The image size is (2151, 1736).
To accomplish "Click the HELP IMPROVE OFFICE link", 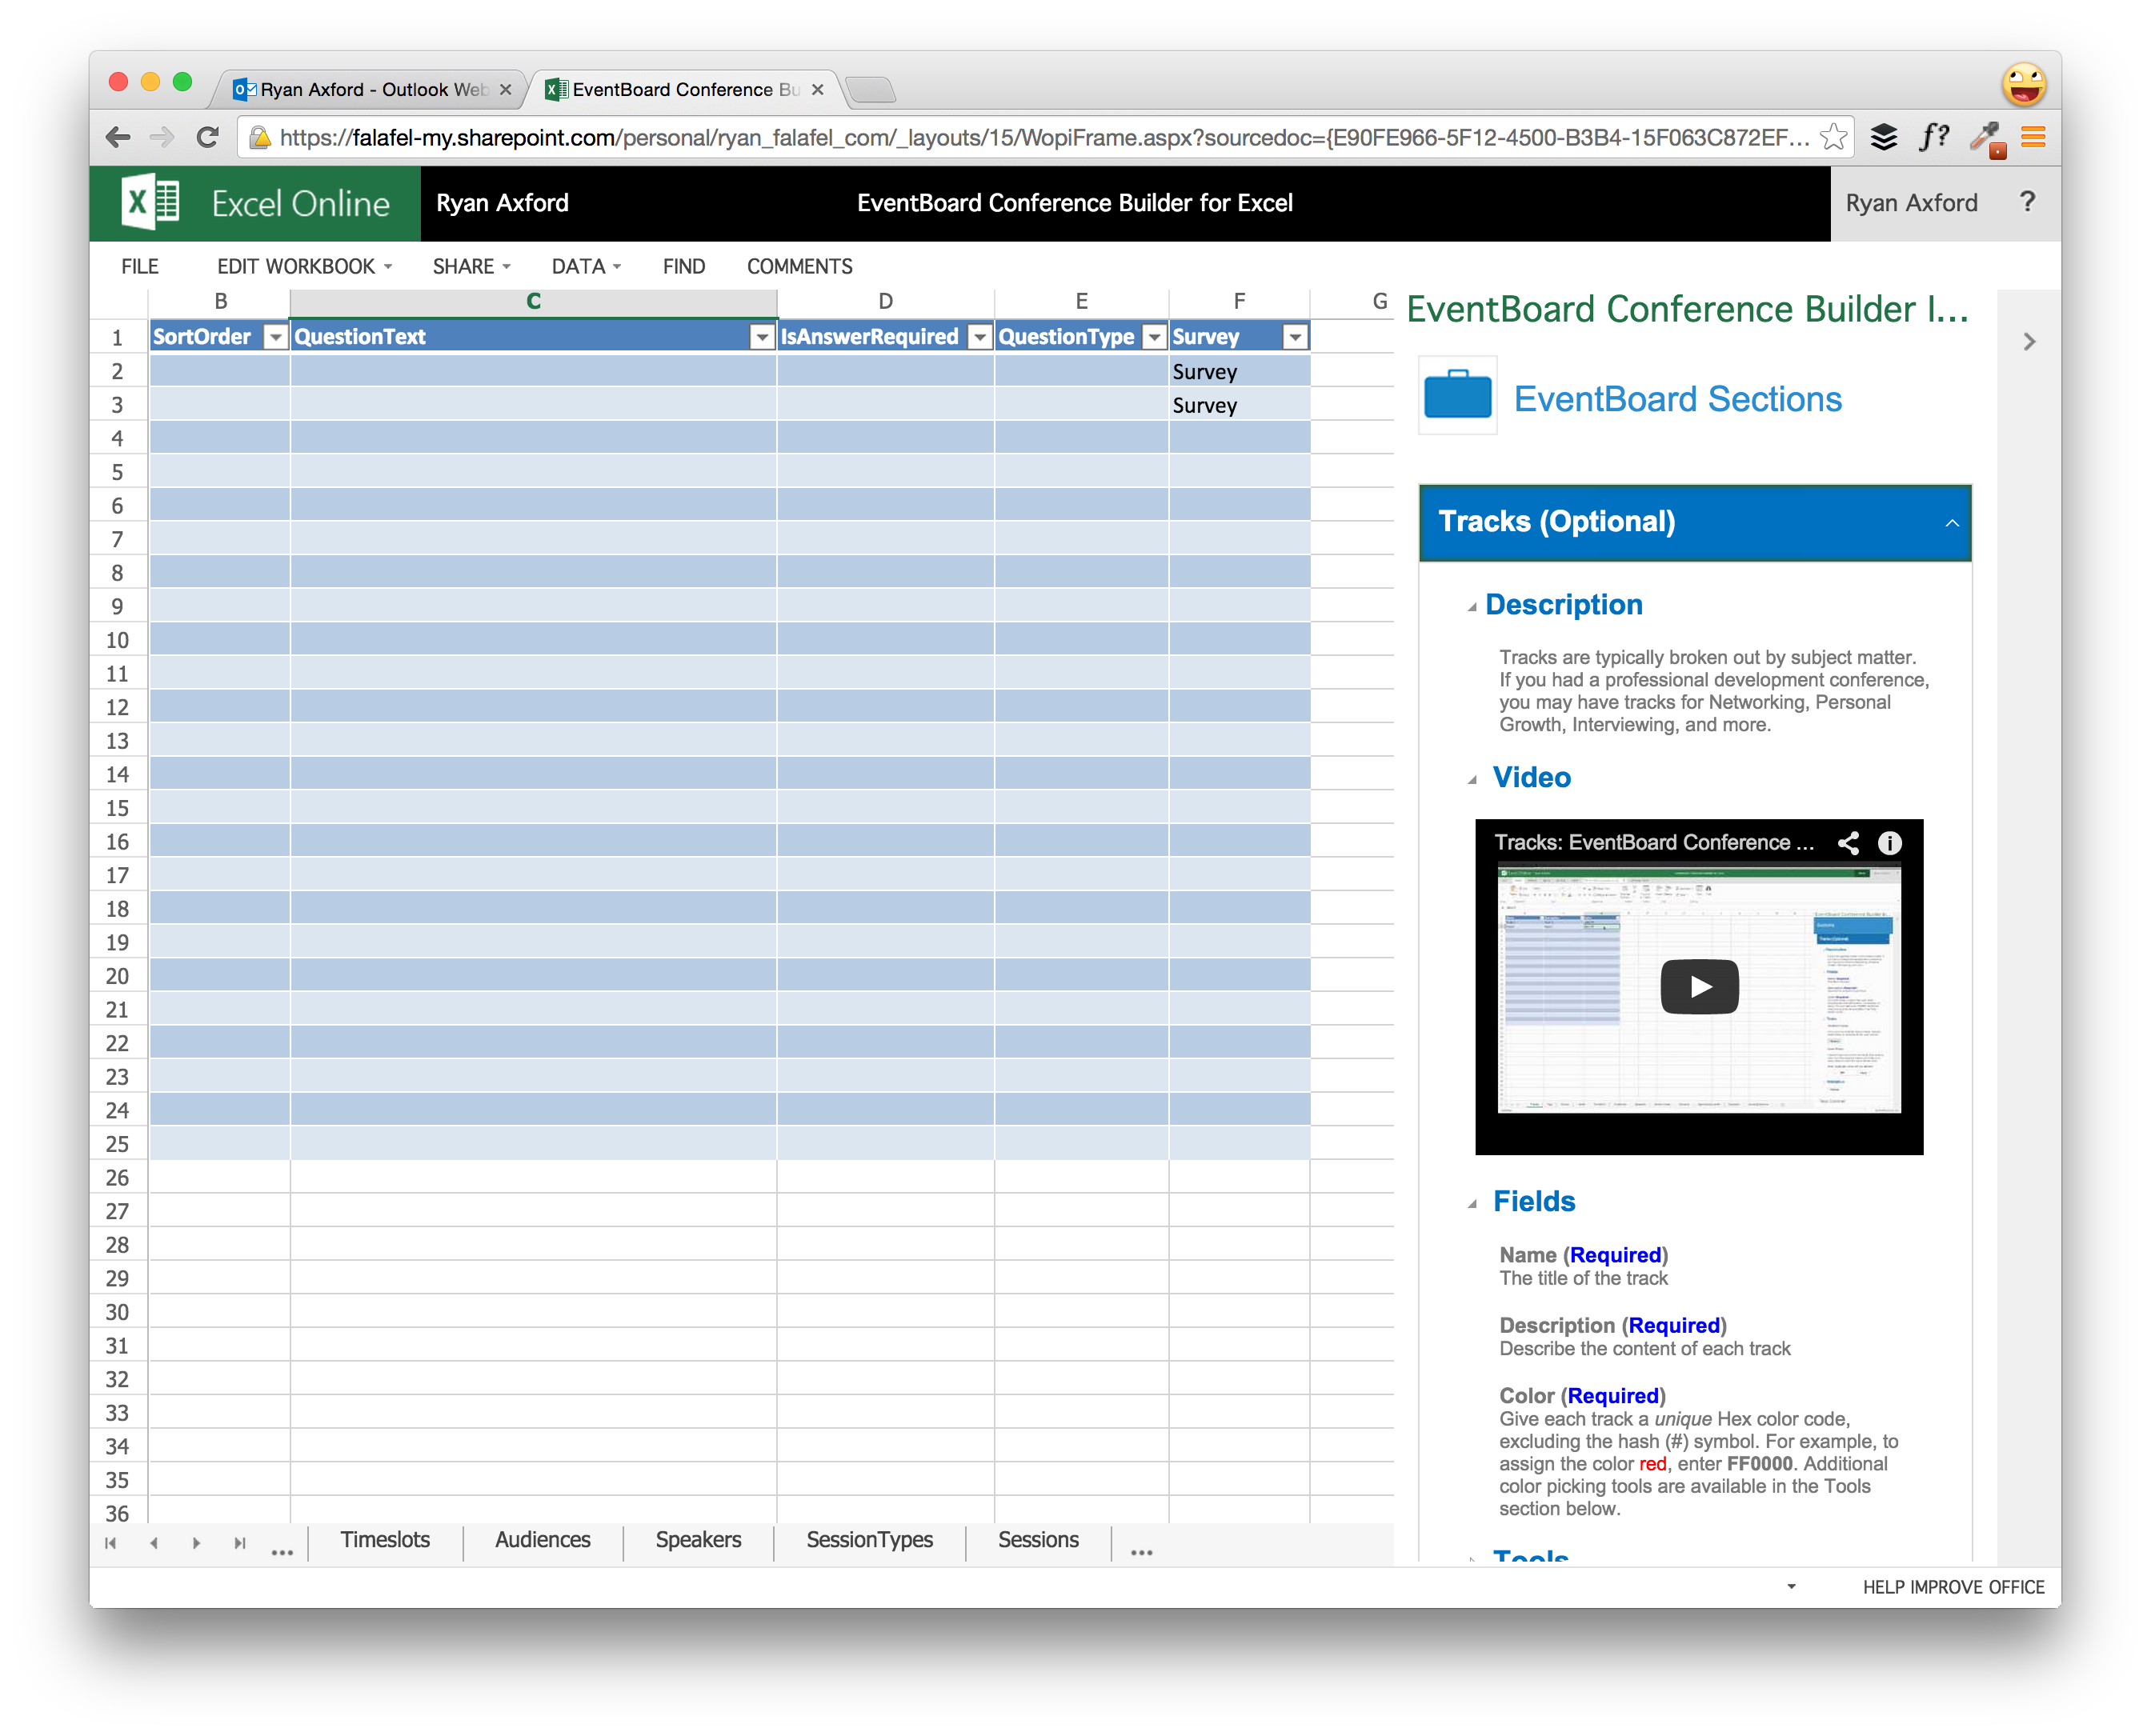I will click(x=1953, y=1587).
